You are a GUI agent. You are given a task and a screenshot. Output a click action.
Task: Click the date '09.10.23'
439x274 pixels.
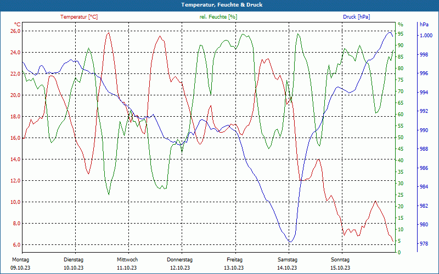coord(20,268)
